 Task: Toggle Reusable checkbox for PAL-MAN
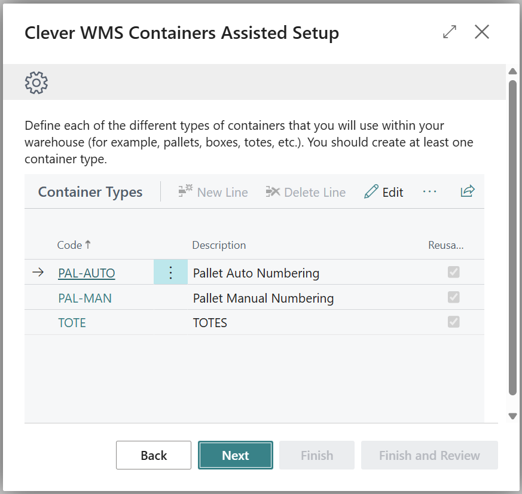[454, 297]
